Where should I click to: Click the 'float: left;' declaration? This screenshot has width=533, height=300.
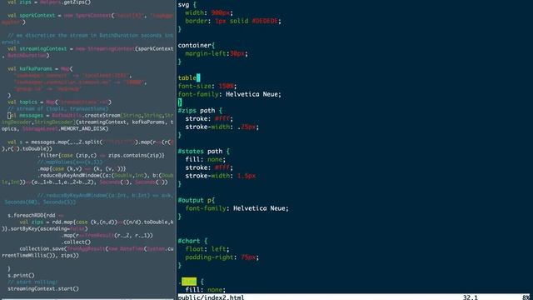(207, 249)
